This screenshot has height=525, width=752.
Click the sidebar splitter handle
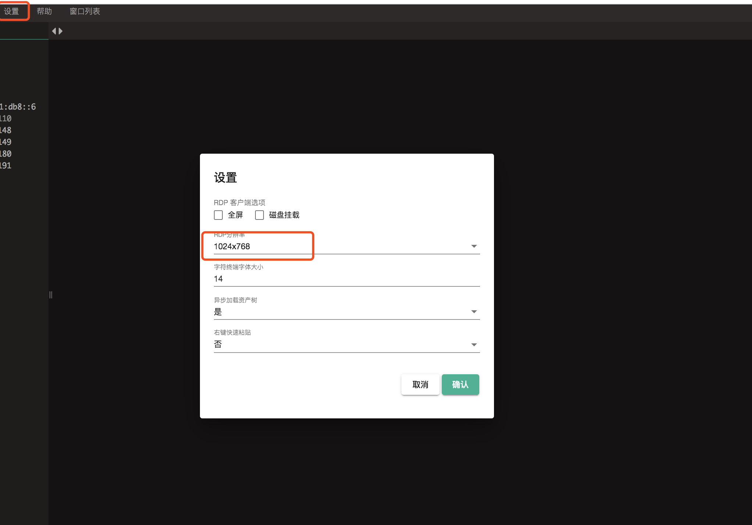click(50, 294)
